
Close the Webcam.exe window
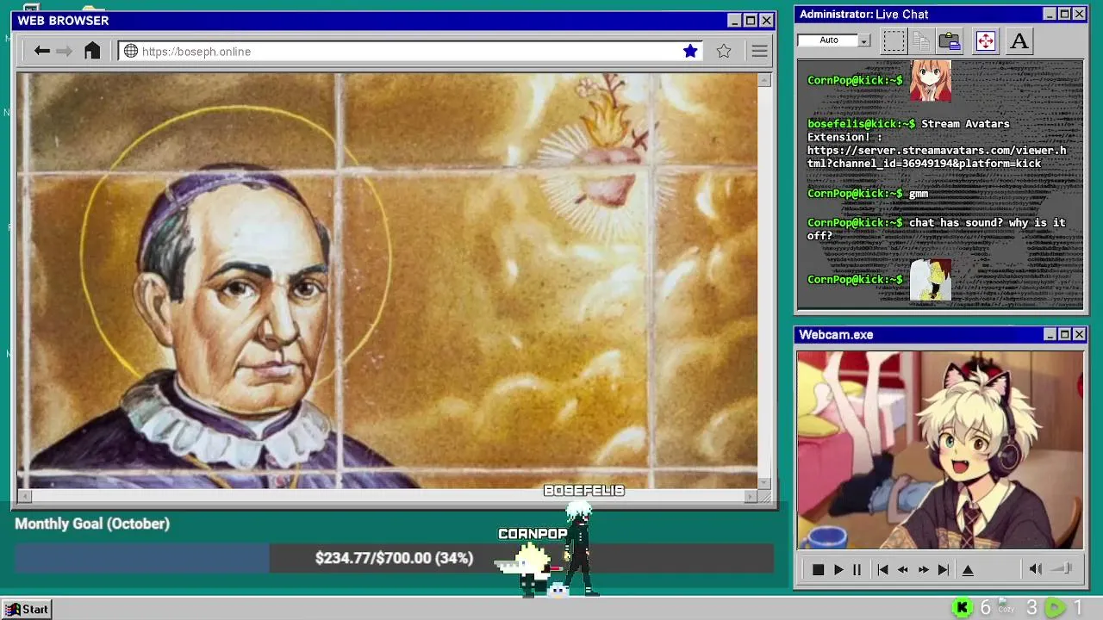(1080, 334)
